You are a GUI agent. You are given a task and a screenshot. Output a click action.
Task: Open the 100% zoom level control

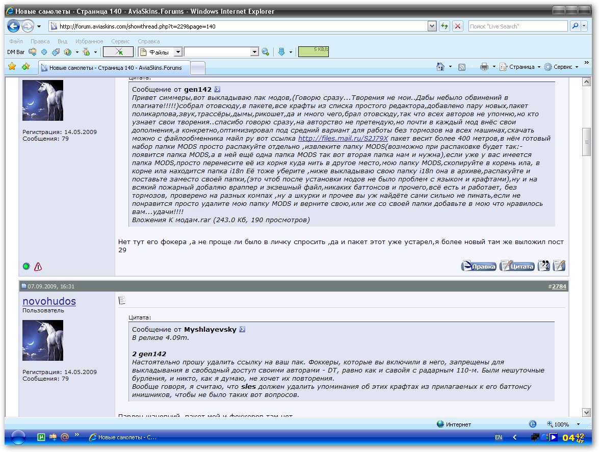click(x=563, y=424)
